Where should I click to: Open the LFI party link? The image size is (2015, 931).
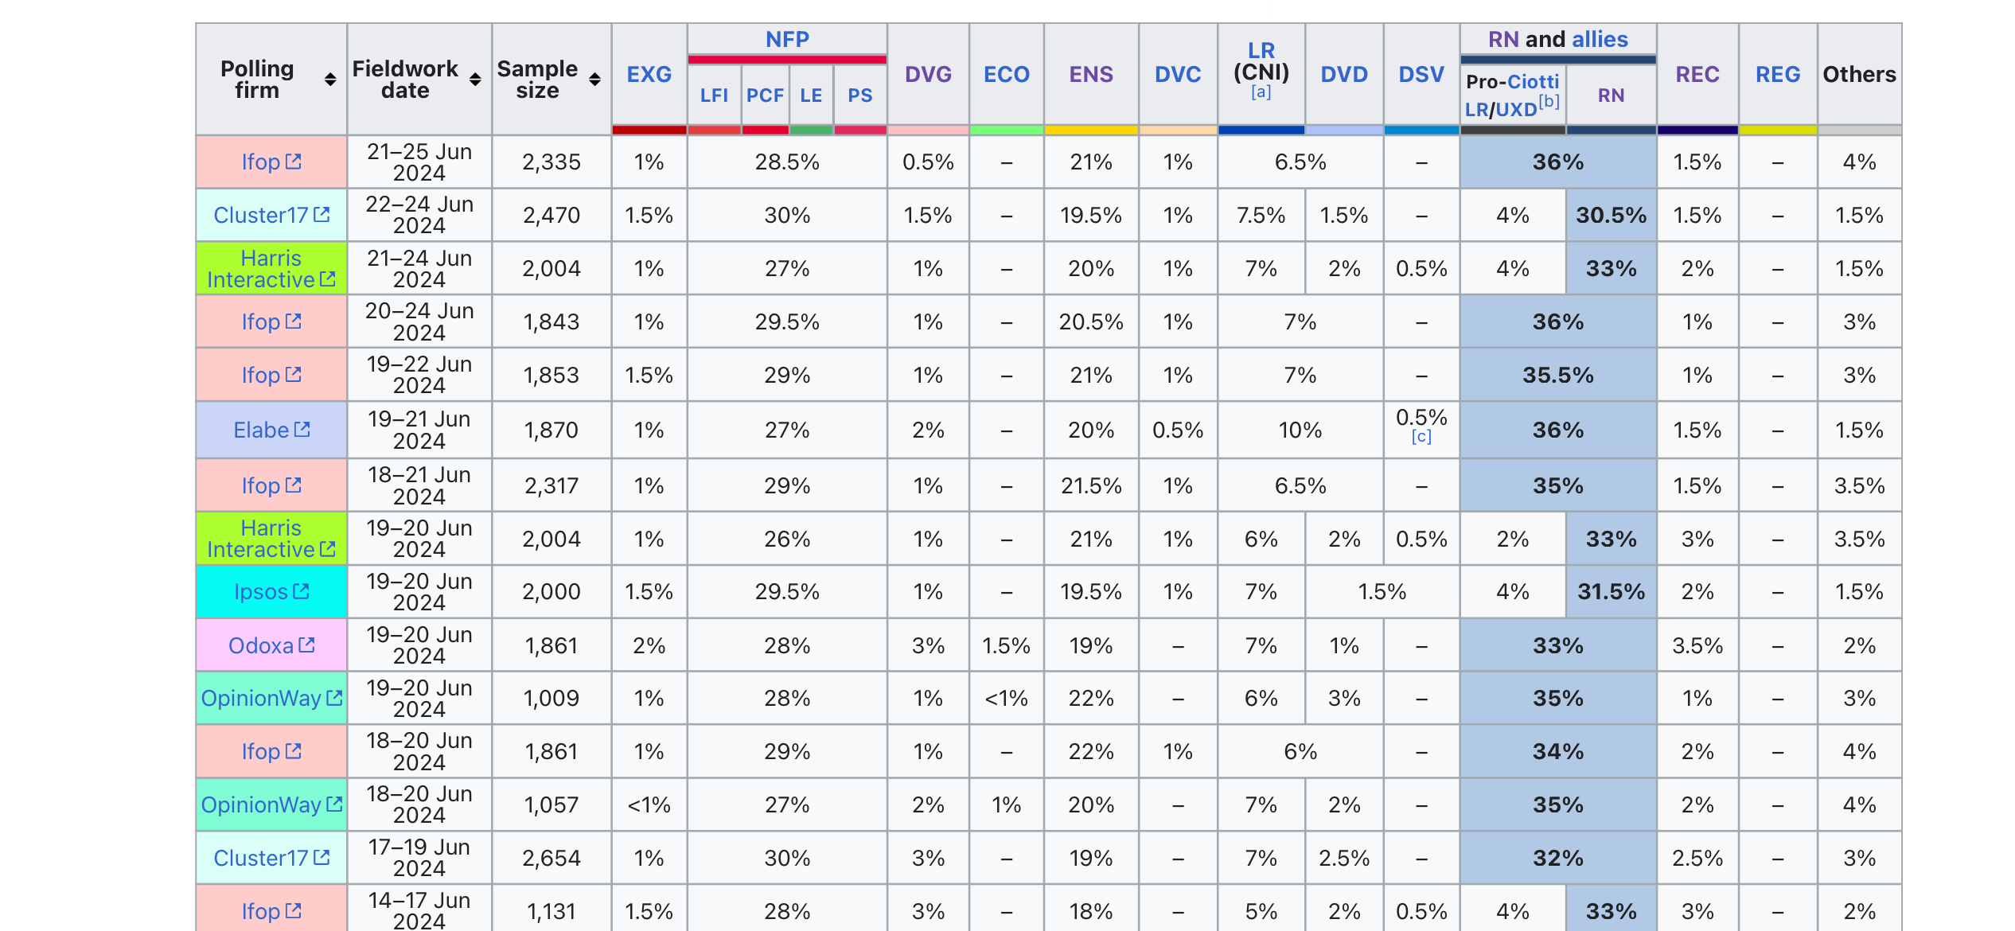click(x=714, y=95)
